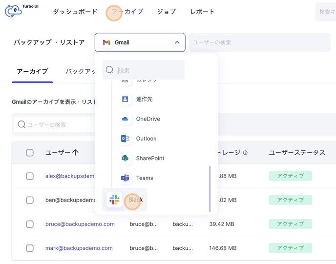Click bruce@b... cell in bruce row
336x264 pixels.
tap(144, 224)
